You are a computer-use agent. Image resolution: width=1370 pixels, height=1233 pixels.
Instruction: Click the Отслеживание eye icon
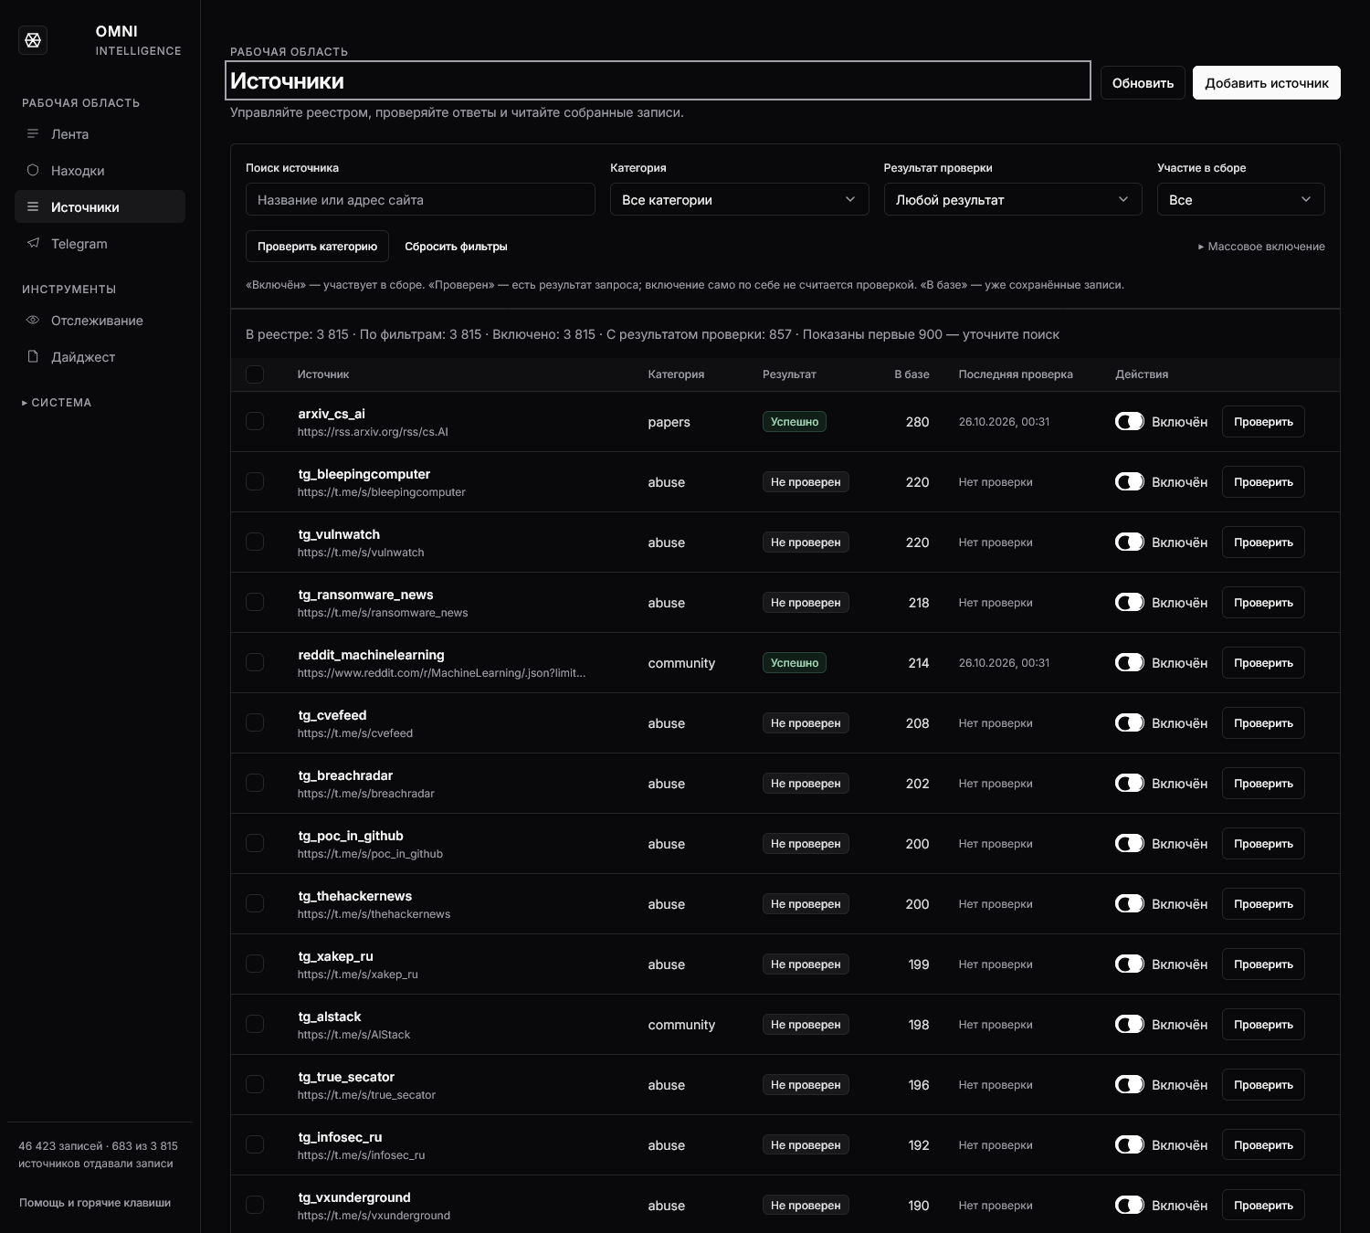click(33, 321)
